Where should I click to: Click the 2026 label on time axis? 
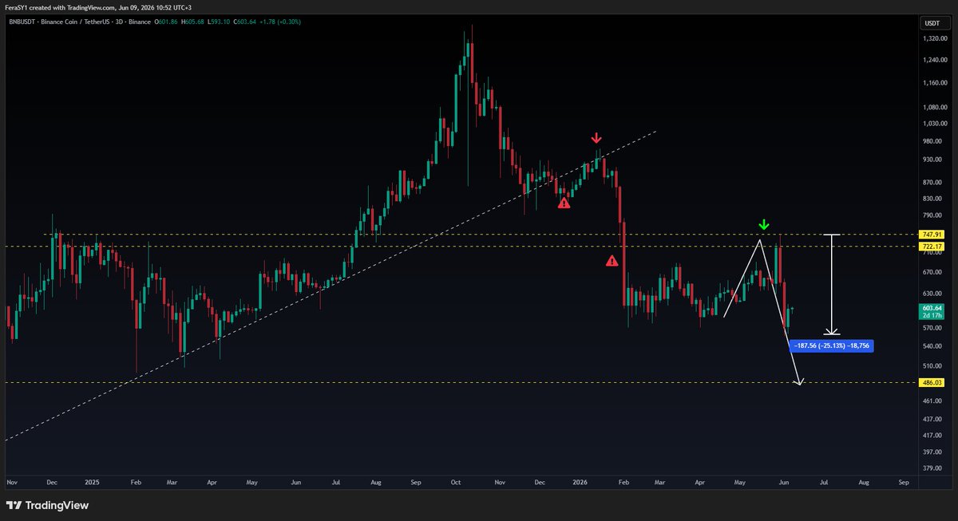(x=580, y=483)
